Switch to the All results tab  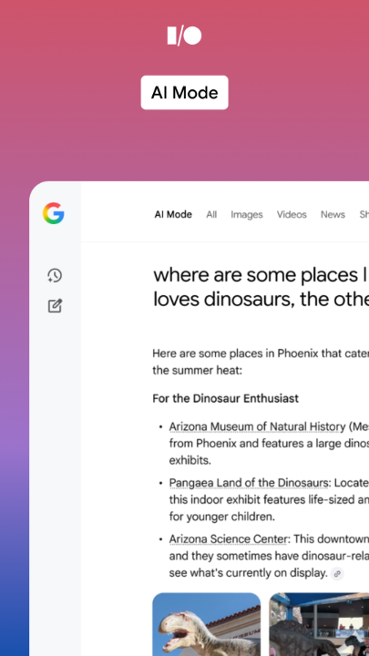(211, 215)
